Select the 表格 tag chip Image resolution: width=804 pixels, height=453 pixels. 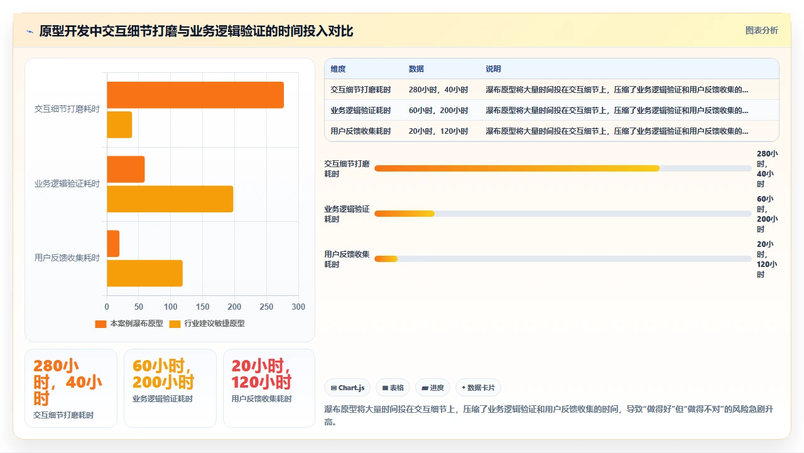pos(394,388)
